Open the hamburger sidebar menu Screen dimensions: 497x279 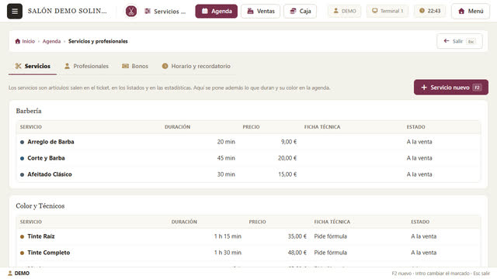click(15, 11)
